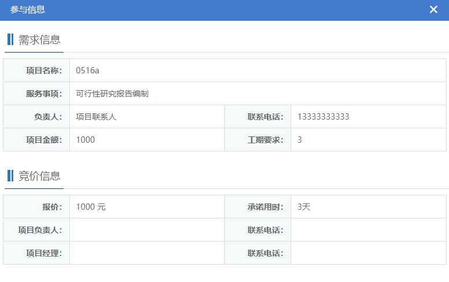449x282 pixels.
Task: Click the 可行性研究报告编制 service item text
Action: pyautogui.click(x=112, y=94)
